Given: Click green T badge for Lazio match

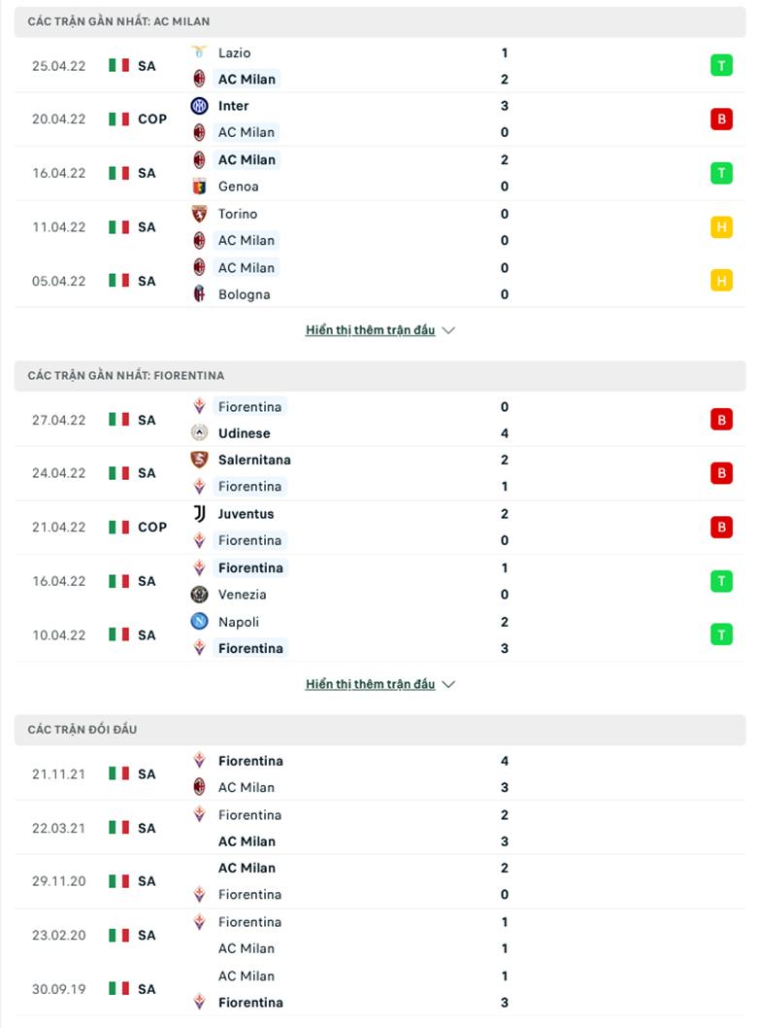Looking at the screenshot, I should 721,65.
